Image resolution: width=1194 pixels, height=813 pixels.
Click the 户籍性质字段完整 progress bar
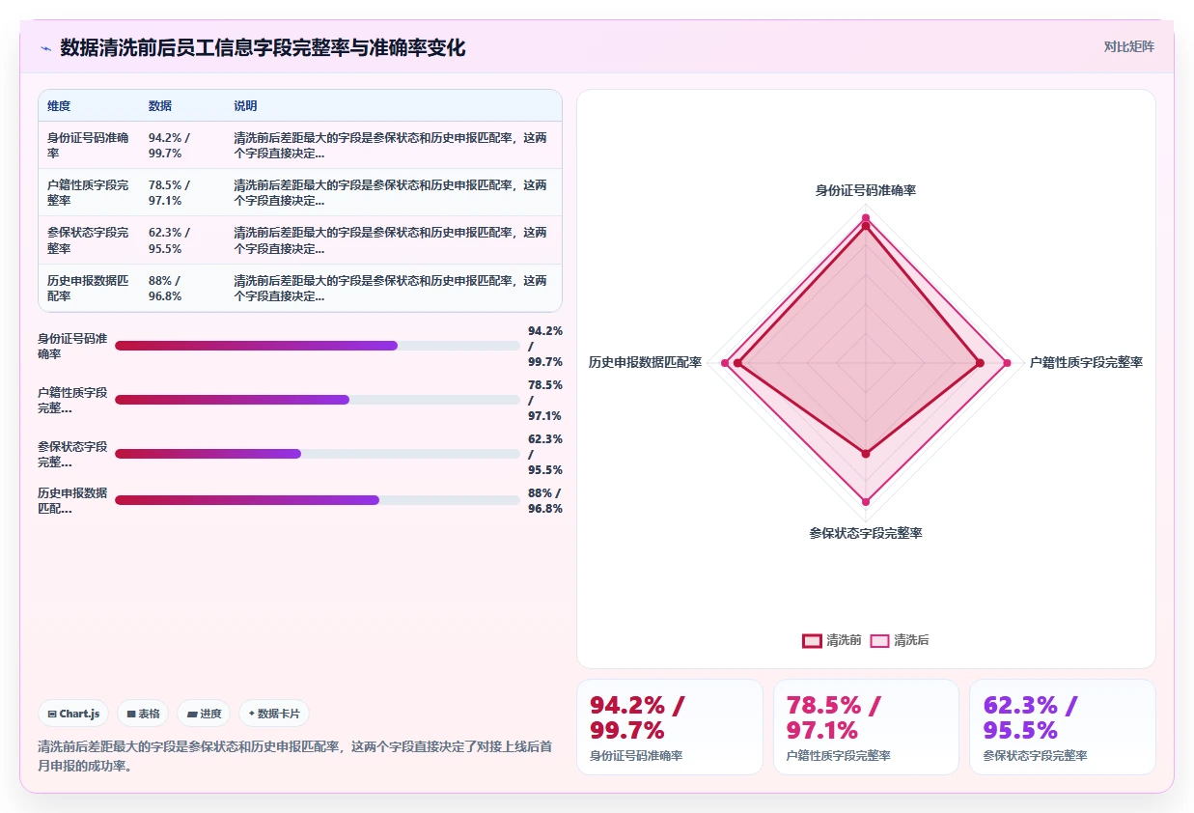coord(318,400)
